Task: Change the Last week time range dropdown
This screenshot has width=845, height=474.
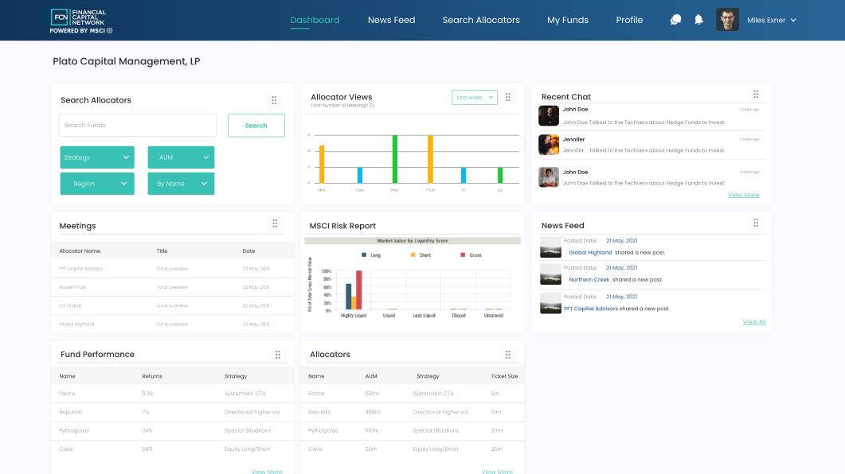Action: (x=475, y=97)
